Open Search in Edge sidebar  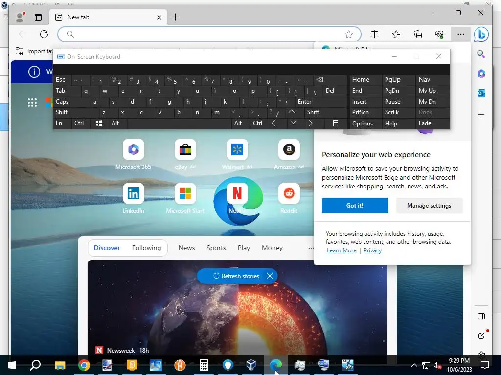[x=481, y=54]
